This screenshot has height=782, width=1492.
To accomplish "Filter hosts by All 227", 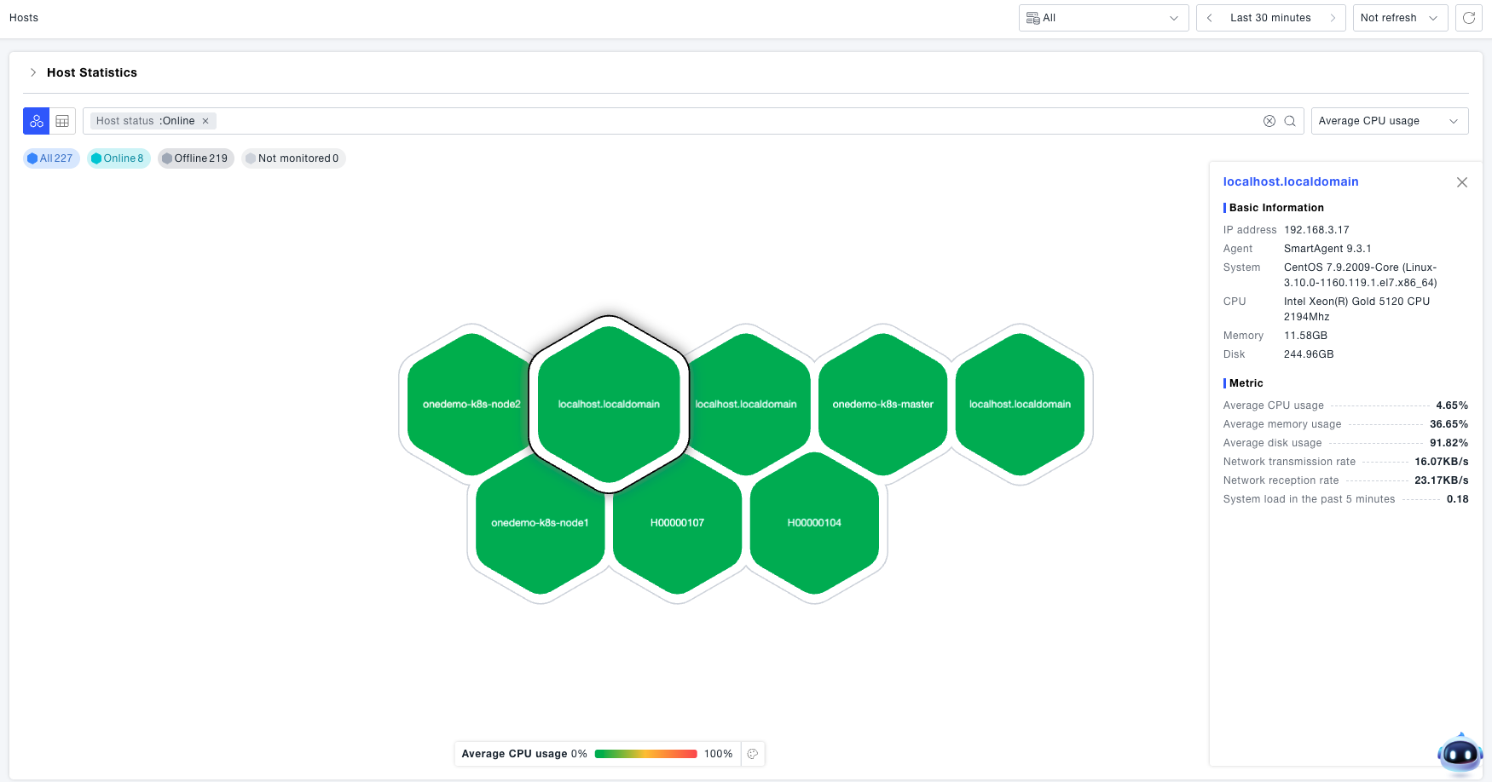I will coord(51,158).
